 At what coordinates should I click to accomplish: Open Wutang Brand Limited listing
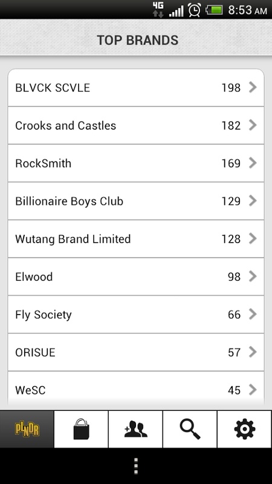click(x=136, y=239)
